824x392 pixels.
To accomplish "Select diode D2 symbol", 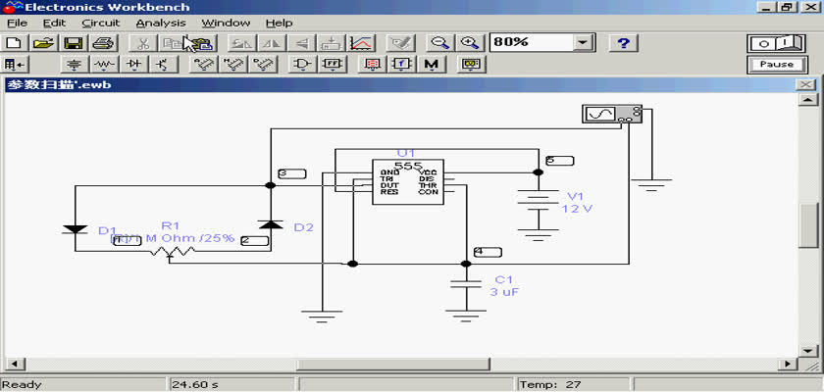I will click(271, 224).
